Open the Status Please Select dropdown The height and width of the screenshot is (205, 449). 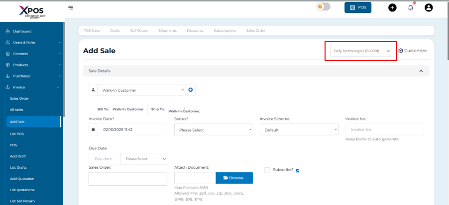coord(214,130)
